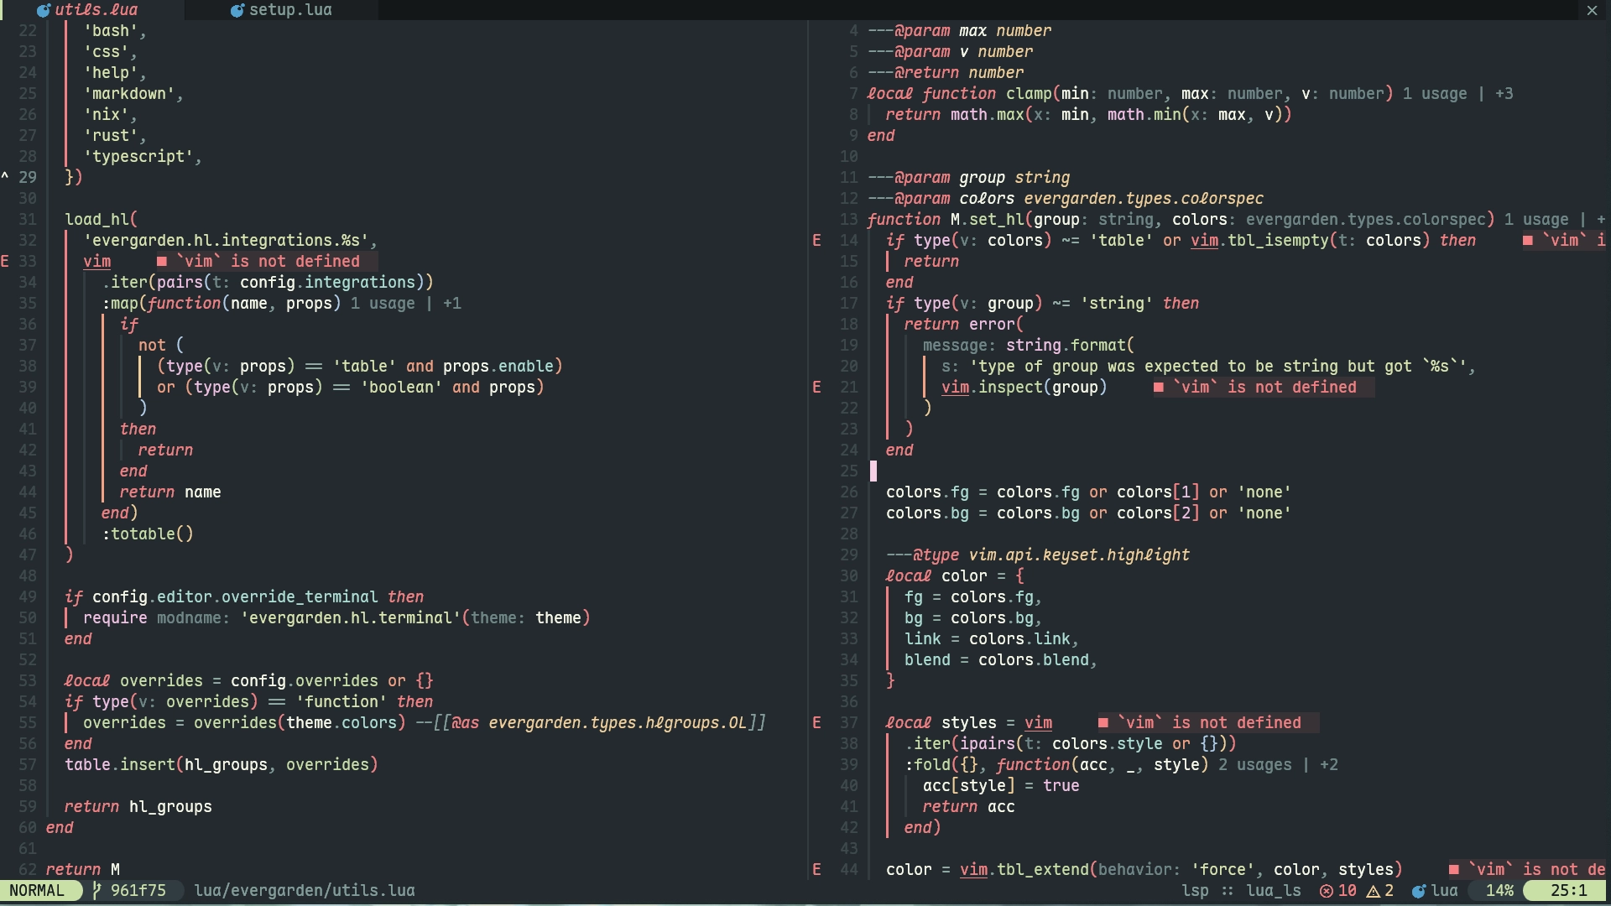Image resolution: width=1611 pixels, height=906 pixels.
Task: Click the warning triangle icon in statusline
Action: click(1374, 891)
